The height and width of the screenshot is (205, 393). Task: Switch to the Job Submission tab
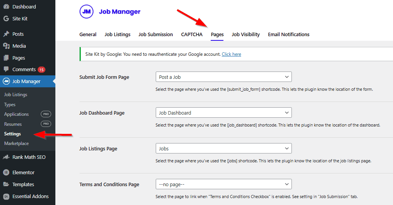(156, 34)
